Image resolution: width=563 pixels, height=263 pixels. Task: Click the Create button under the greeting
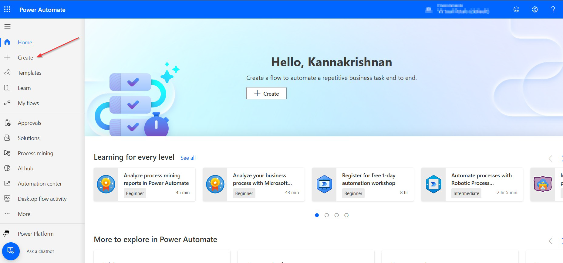(x=266, y=93)
